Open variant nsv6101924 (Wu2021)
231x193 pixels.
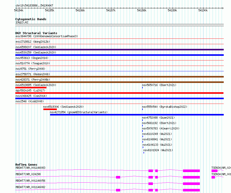158,150
